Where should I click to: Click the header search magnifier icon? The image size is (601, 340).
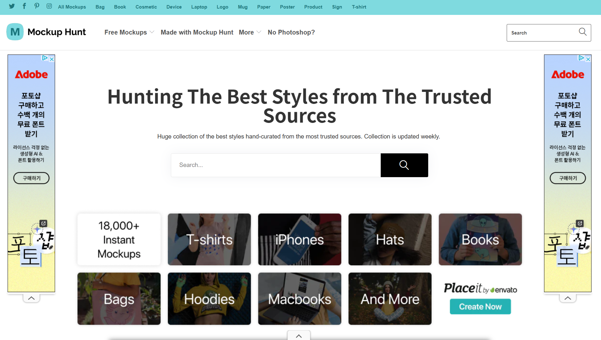[582, 32]
